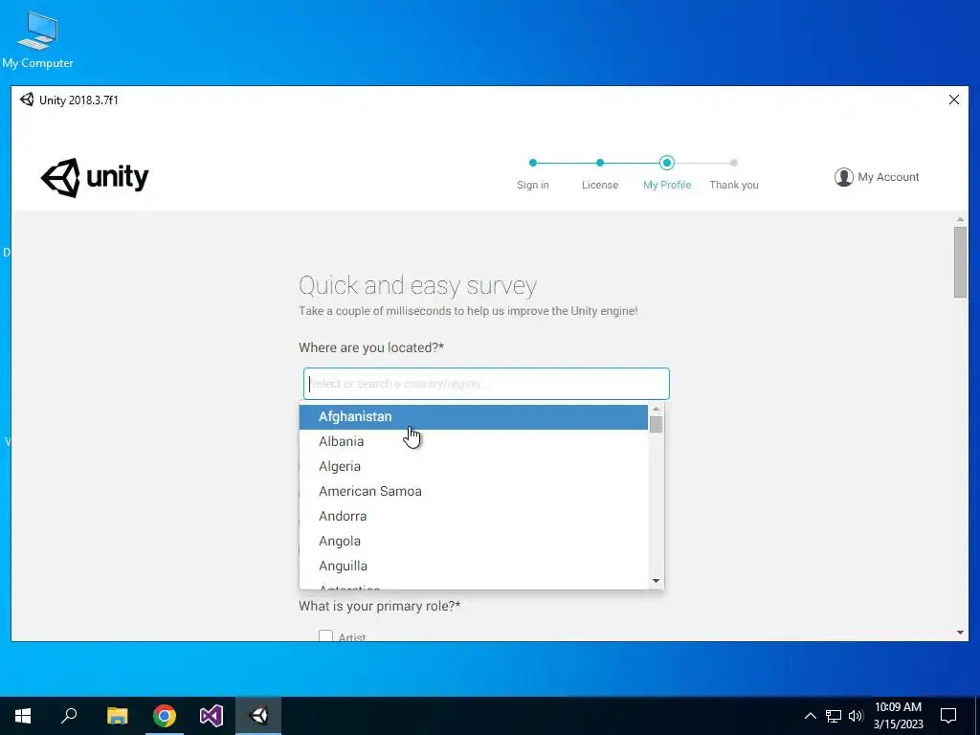Click the Unity window title icon
This screenshot has width=980, height=735.
[26, 100]
